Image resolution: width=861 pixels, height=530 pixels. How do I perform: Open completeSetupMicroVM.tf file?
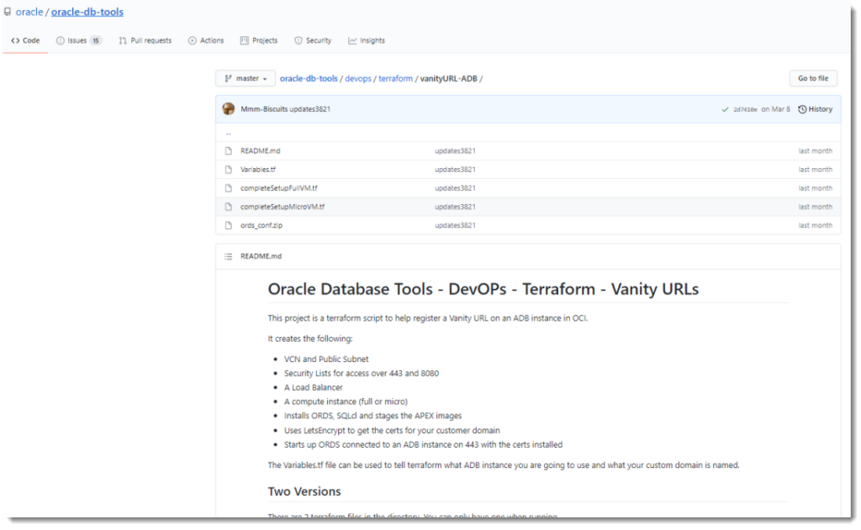283,207
